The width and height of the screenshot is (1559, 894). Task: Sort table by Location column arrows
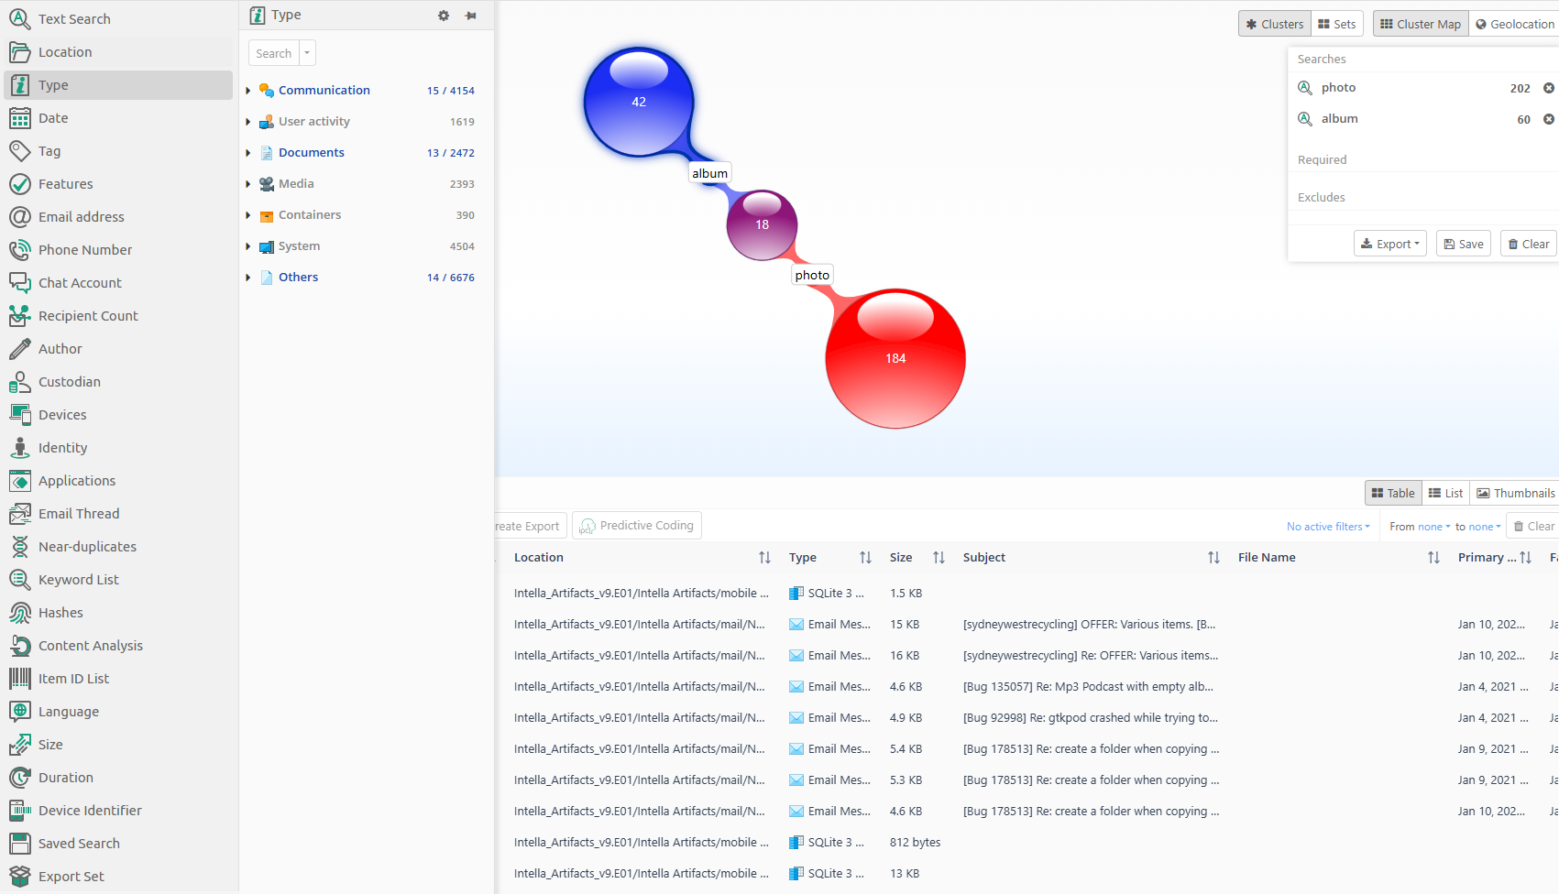coord(764,558)
